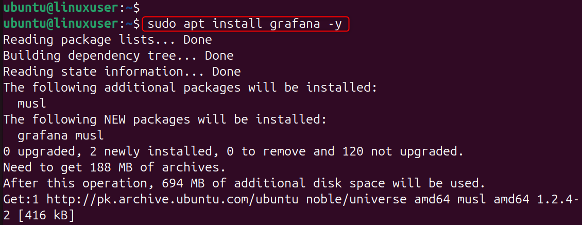
Task: Click the "Reading package lists... Done" line
Action: [x=107, y=40]
